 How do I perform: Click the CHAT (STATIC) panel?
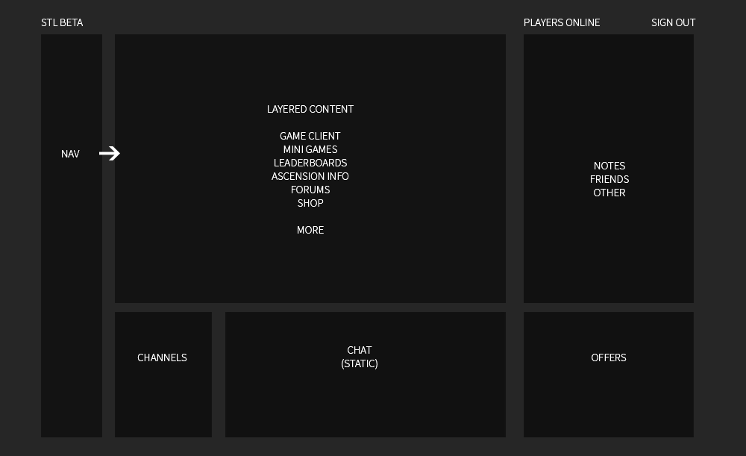[366, 375]
